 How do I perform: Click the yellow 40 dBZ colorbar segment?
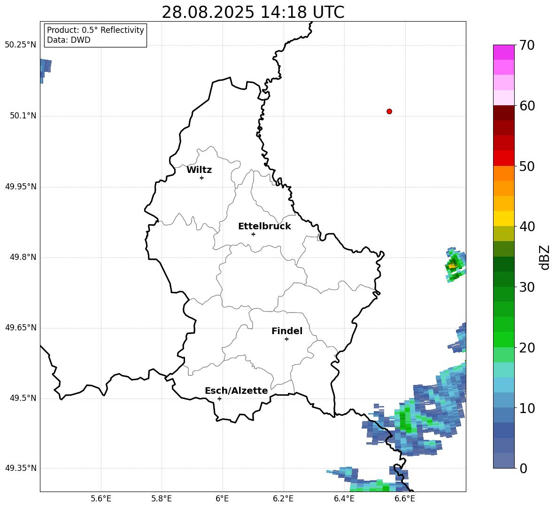pos(503,219)
